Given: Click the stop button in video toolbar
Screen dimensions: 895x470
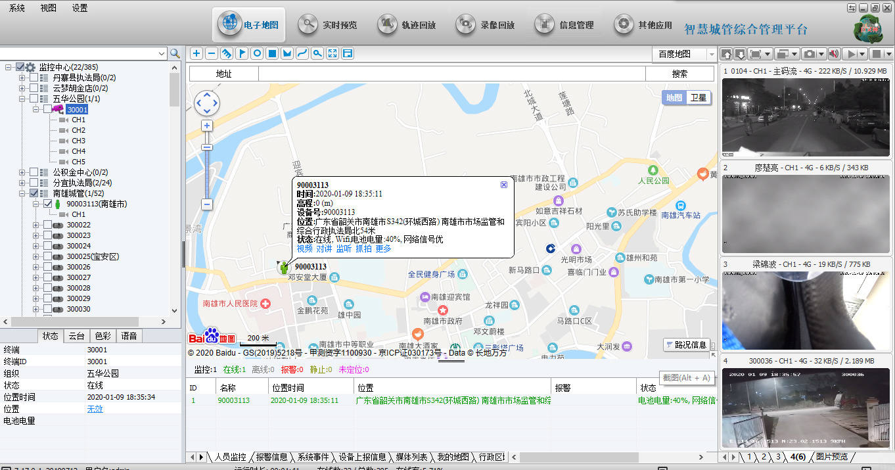Looking at the screenshot, I should tap(876, 54).
